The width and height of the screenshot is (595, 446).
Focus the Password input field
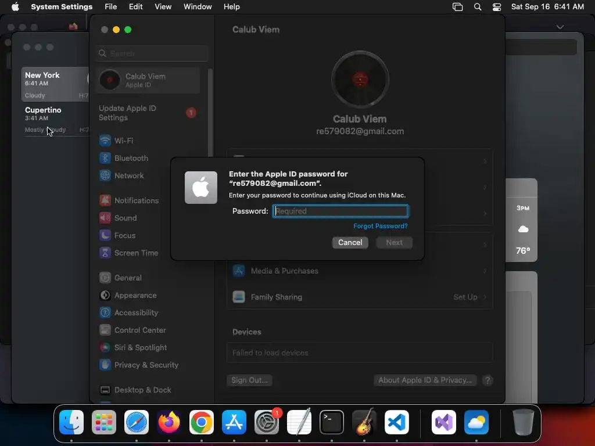[x=340, y=211]
